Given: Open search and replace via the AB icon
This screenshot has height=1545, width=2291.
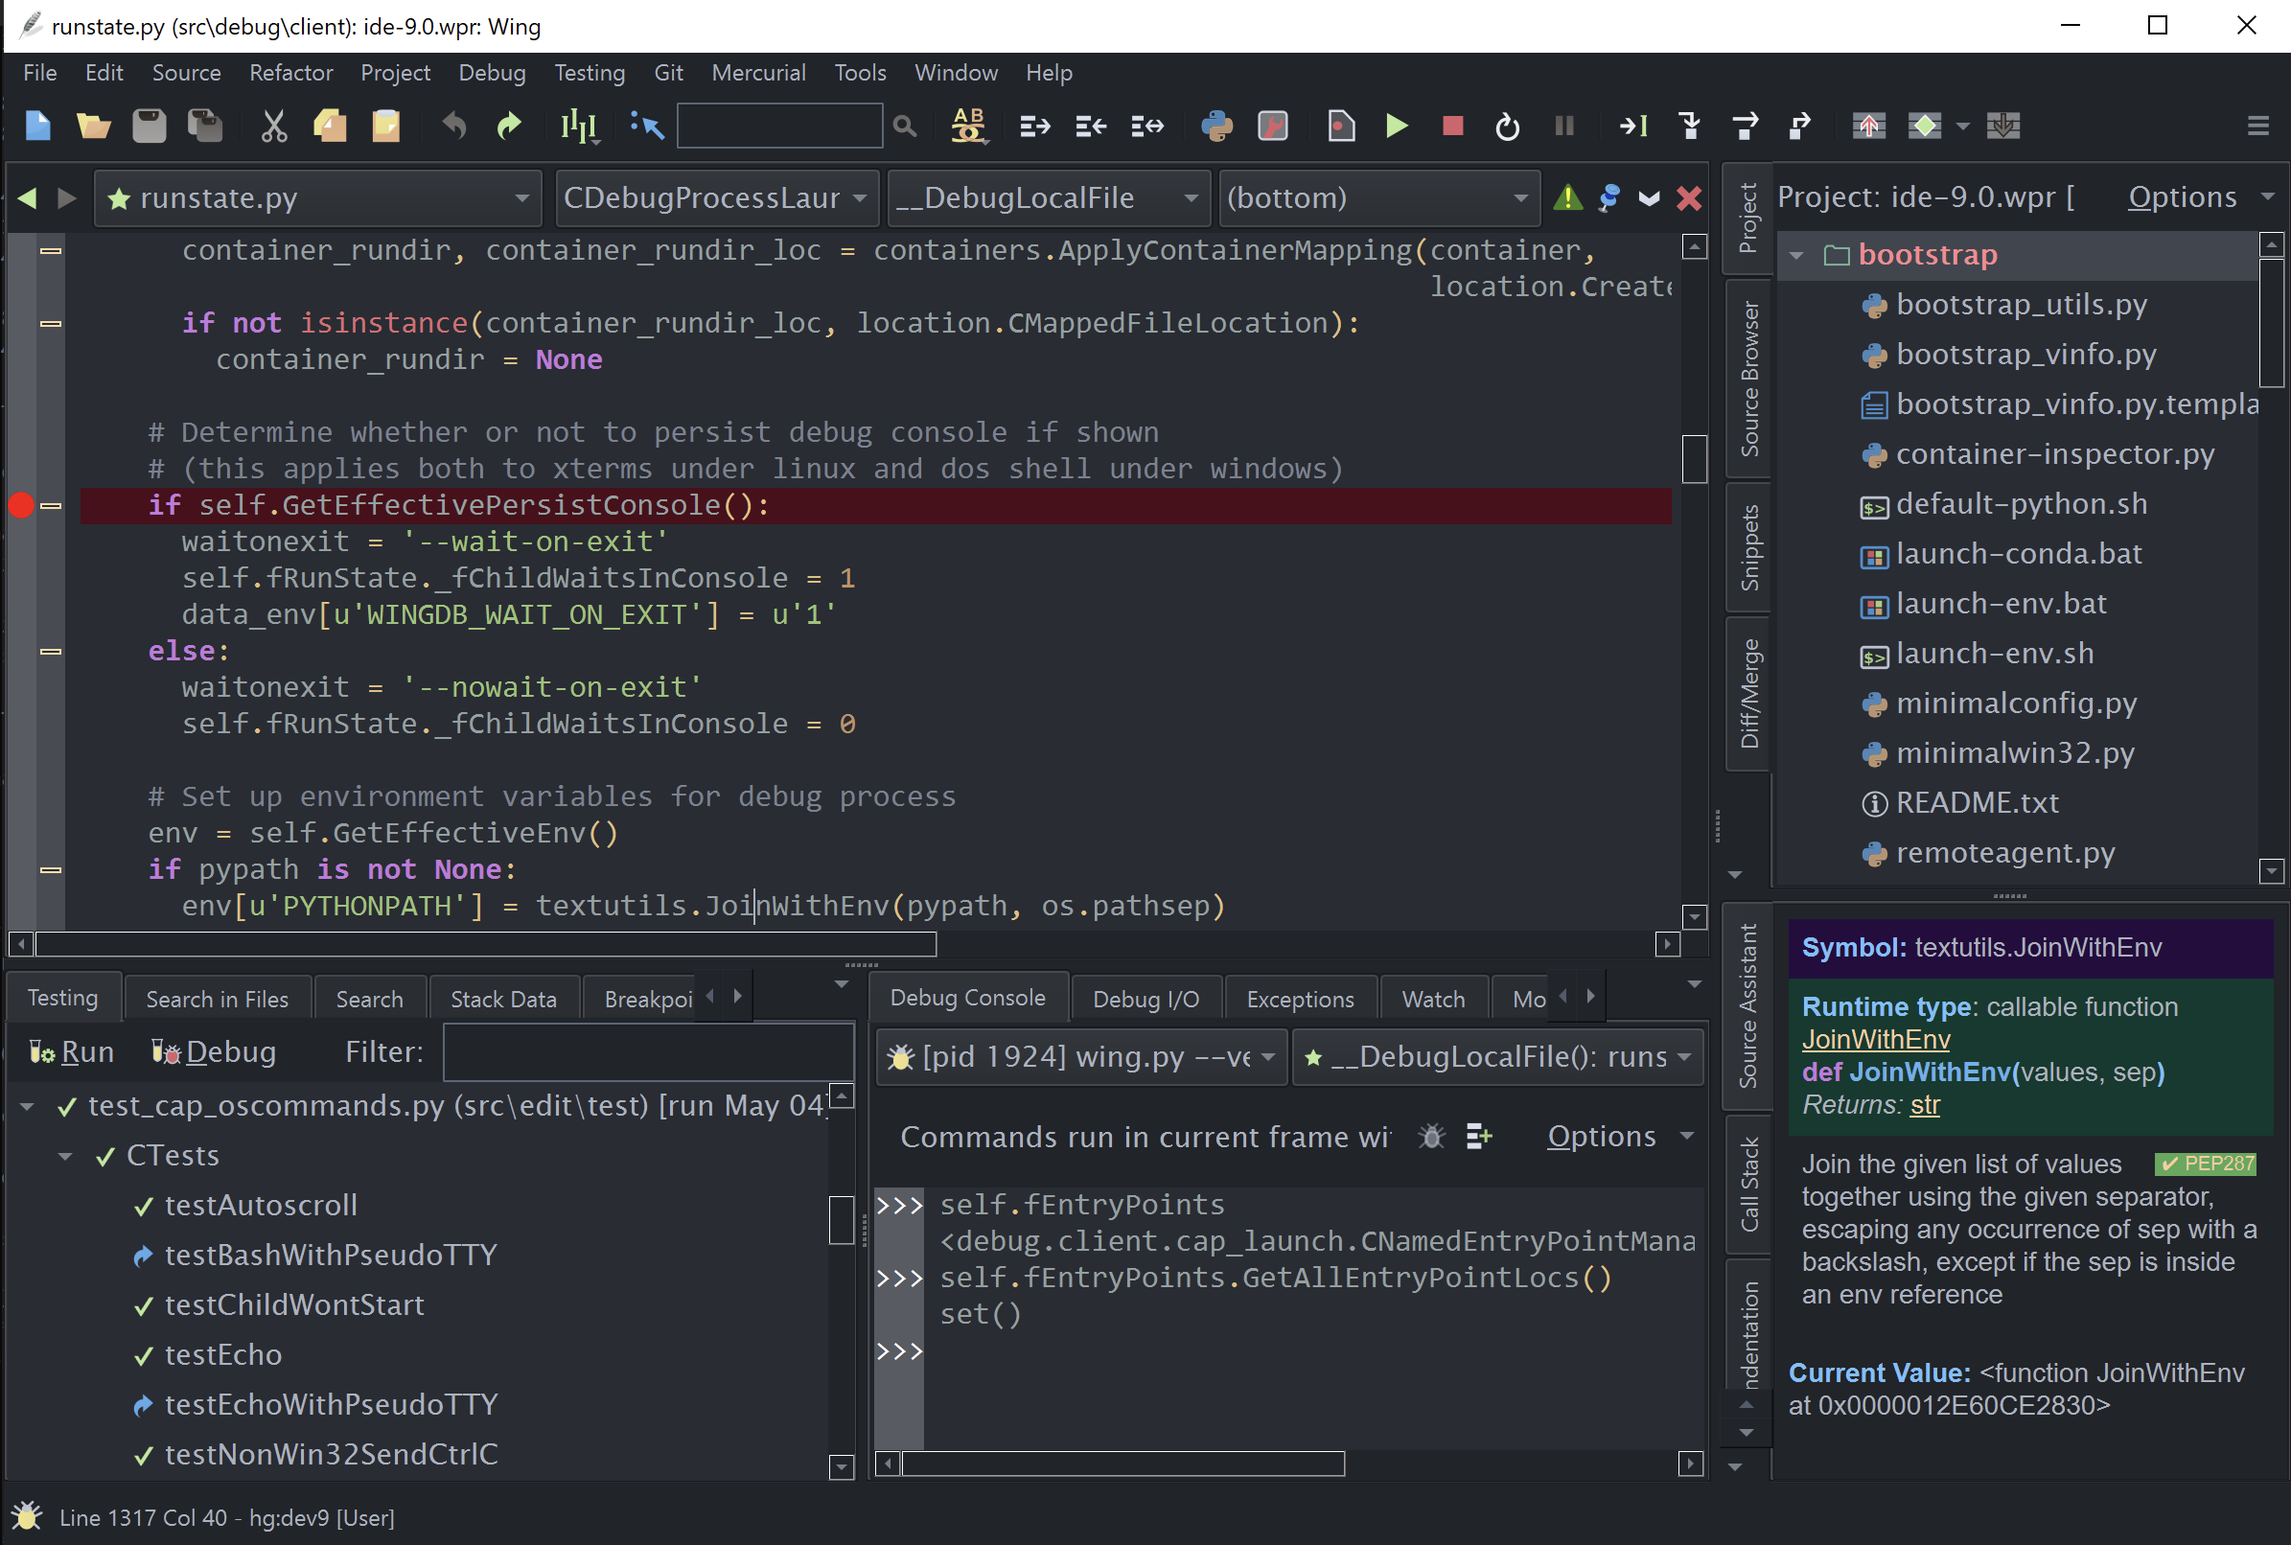Looking at the screenshot, I should (x=967, y=127).
